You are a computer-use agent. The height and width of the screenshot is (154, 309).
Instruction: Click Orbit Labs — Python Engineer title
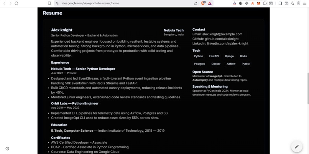click(x=75, y=103)
